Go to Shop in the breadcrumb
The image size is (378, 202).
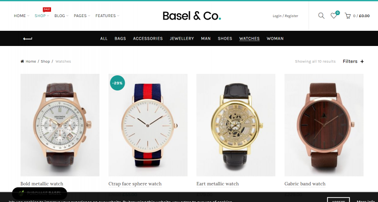coord(45,61)
